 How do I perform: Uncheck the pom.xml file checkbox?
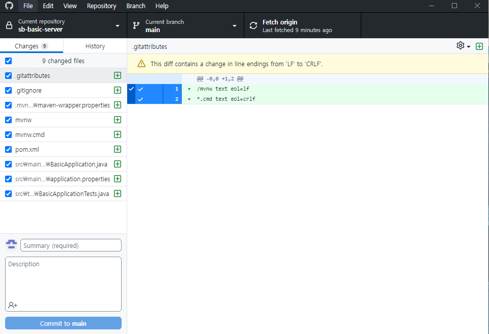[9, 150]
